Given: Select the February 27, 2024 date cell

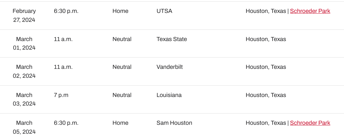Looking at the screenshot, I should (x=24, y=15).
